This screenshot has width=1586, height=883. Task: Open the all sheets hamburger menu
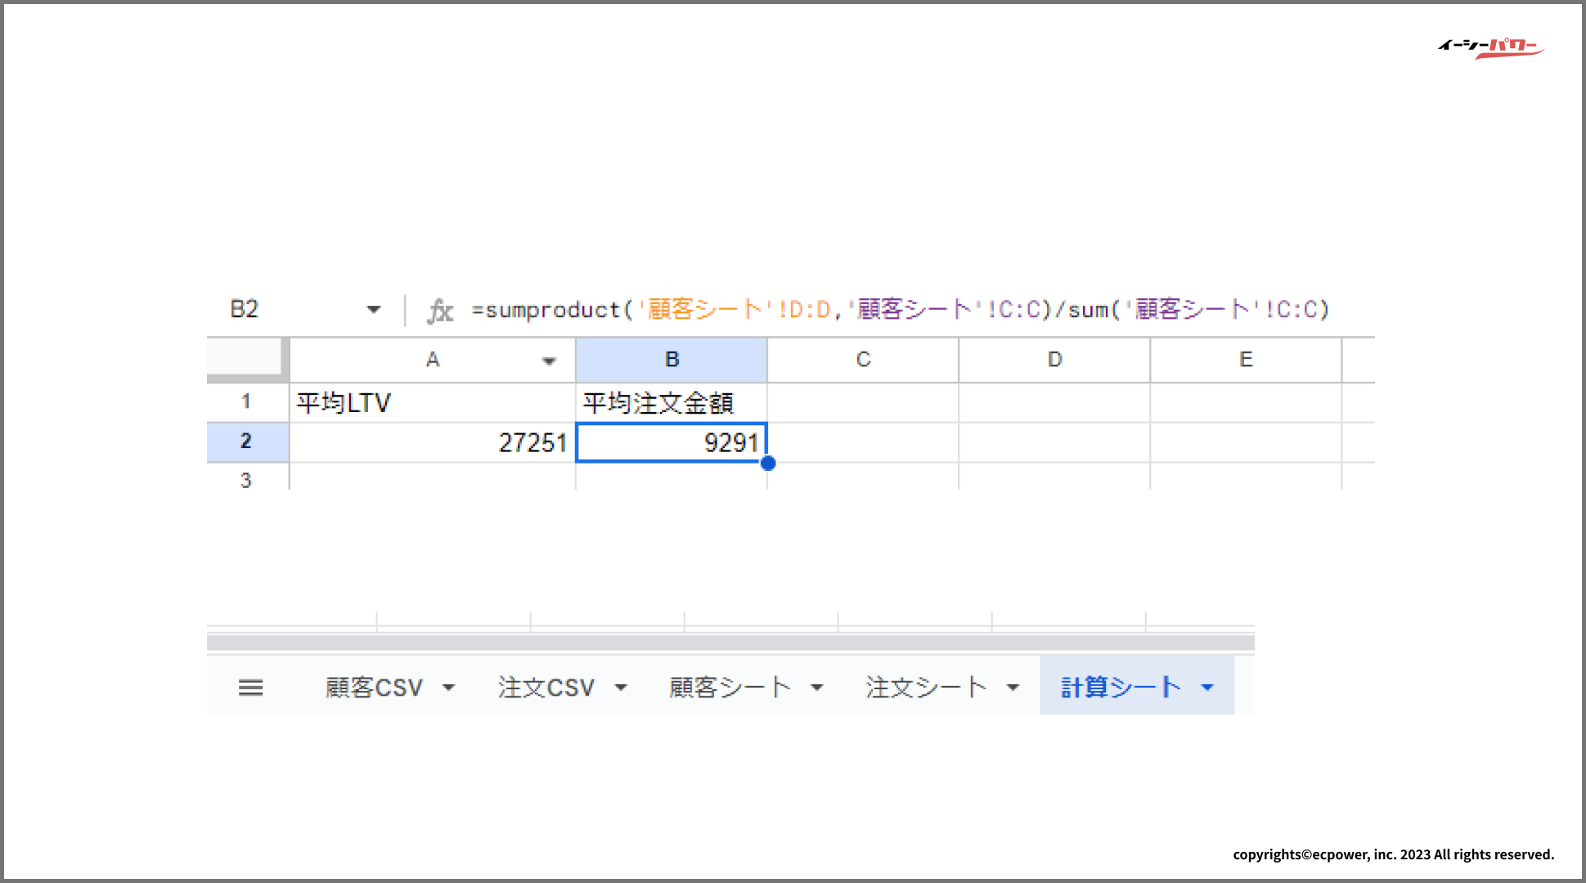[250, 688]
